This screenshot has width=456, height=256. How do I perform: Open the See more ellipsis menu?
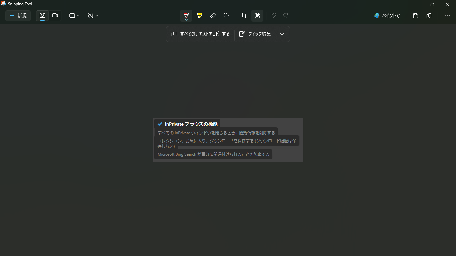[x=447, y=16]
